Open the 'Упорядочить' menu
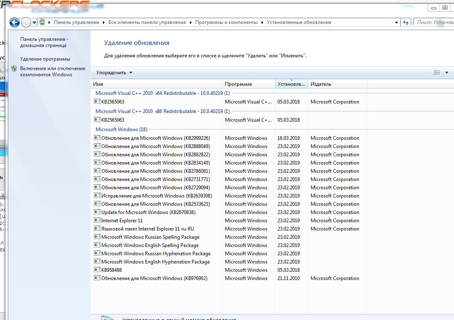Viewport: 454px width, 320px height. point(114,73)
